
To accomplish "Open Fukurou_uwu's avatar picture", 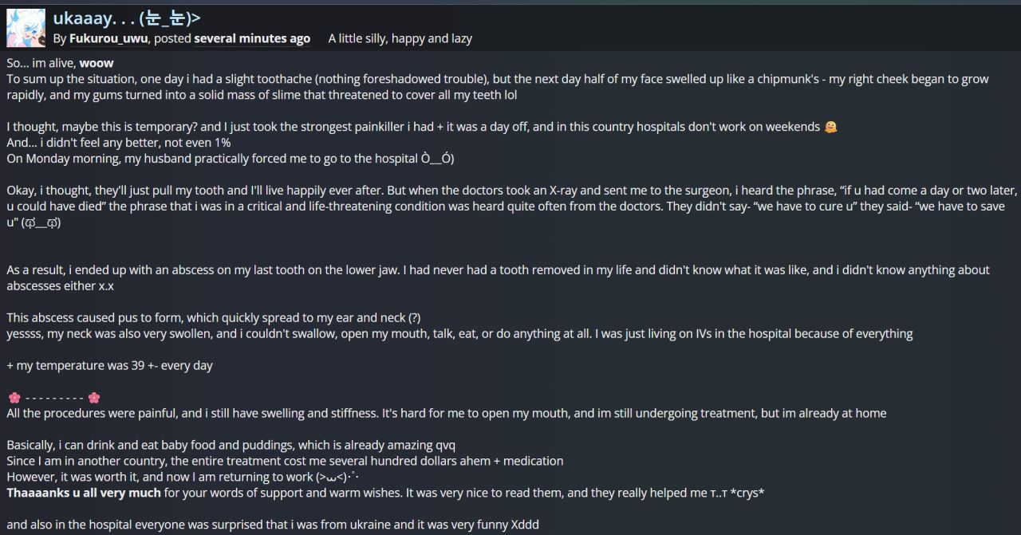I will [26, 29].
